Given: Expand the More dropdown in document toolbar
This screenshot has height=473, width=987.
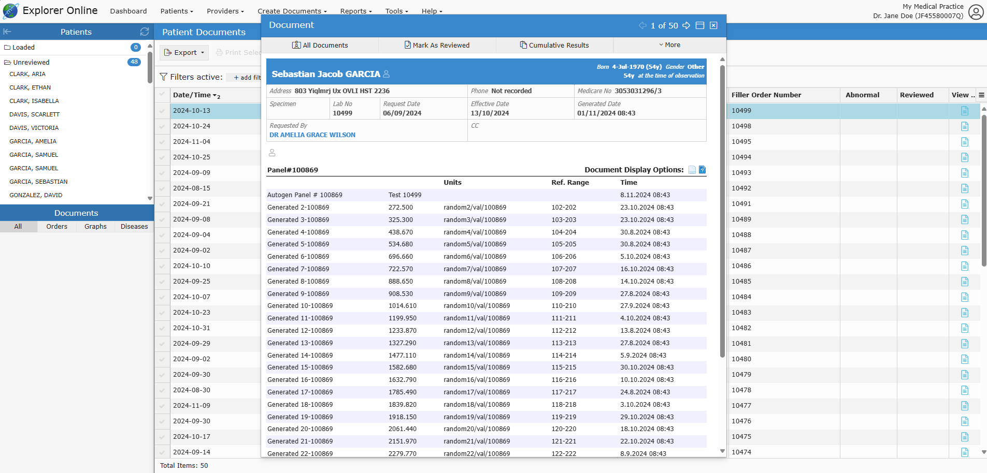Looking at the screenshot, I should pyautogui.click(x=669, y=45).
